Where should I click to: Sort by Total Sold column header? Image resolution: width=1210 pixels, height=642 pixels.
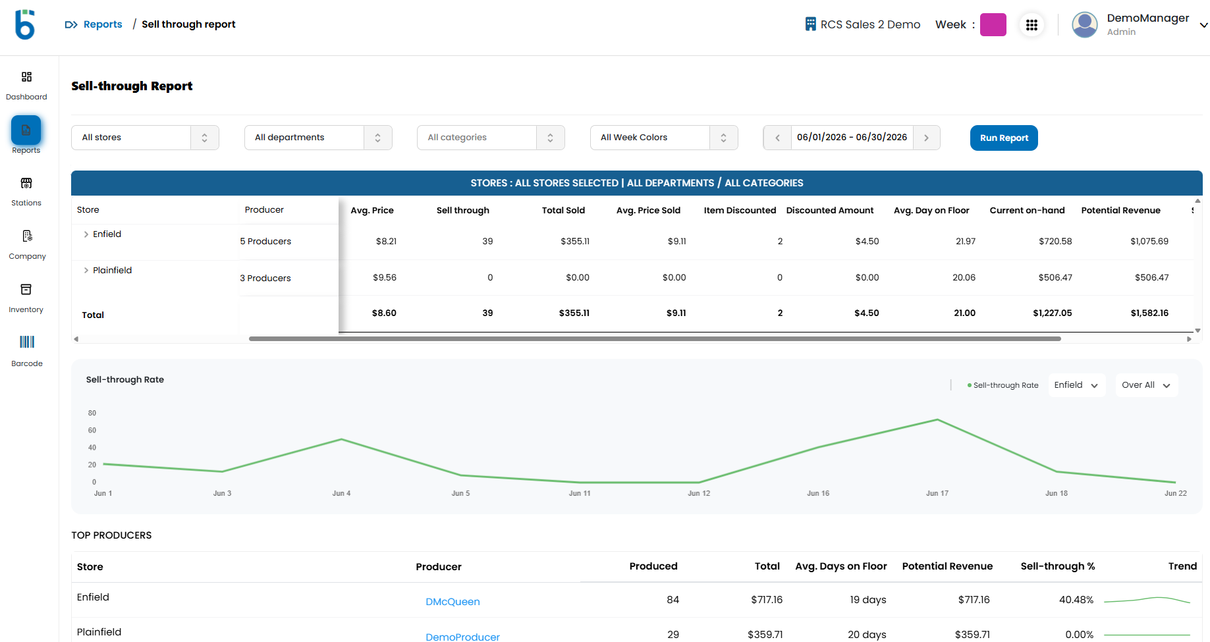point(563,211)
